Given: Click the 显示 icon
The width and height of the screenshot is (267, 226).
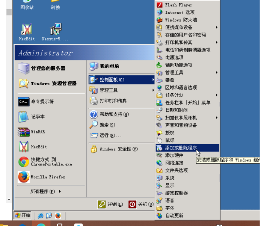Looking at the screenshot, I should [160, 185].
